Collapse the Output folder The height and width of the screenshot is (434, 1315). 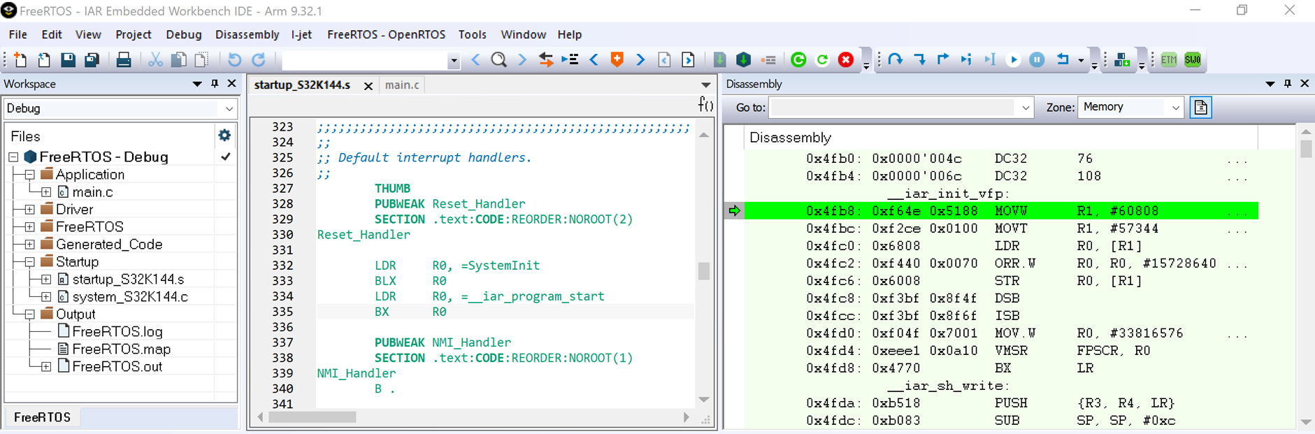pyautogui.click(x=29, y=314)
